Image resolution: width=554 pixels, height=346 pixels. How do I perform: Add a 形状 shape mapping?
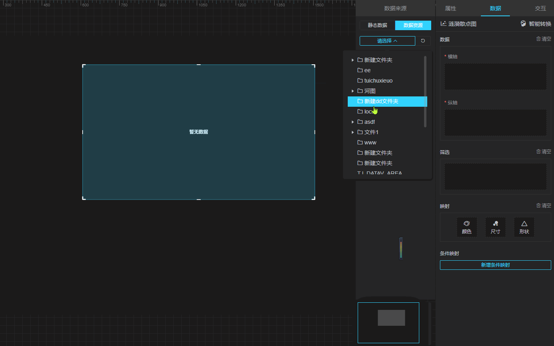coord(524,227)
